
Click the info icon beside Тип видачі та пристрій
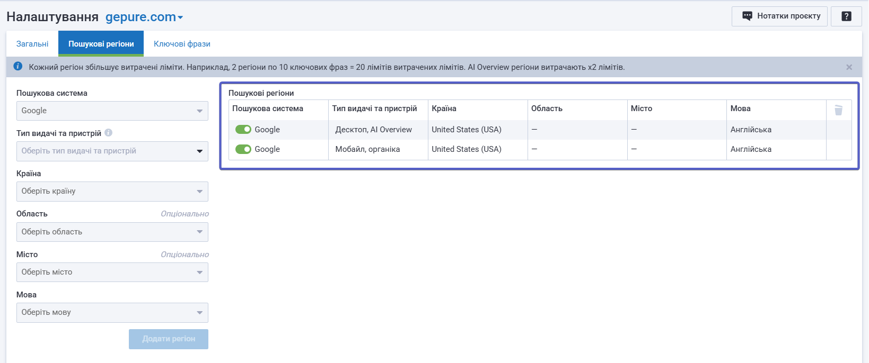point(109,133)
